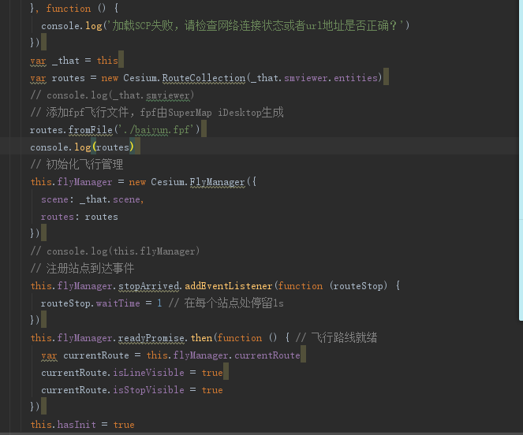Click the comment '飞行路线就绪'
This screenshot has width=523, height=435.
click(x=337, y=337)
